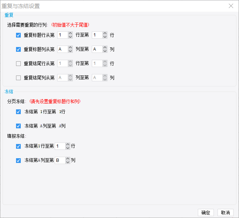Click 重复标题列 start column input field
Image resolution: width=239 pixels, height=218 pixels.
point(63,49)
